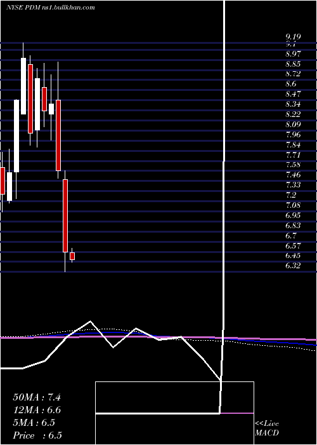Click the 7.33 price axis label
This screenshot has width=317, height=445.
click(293, 185)
